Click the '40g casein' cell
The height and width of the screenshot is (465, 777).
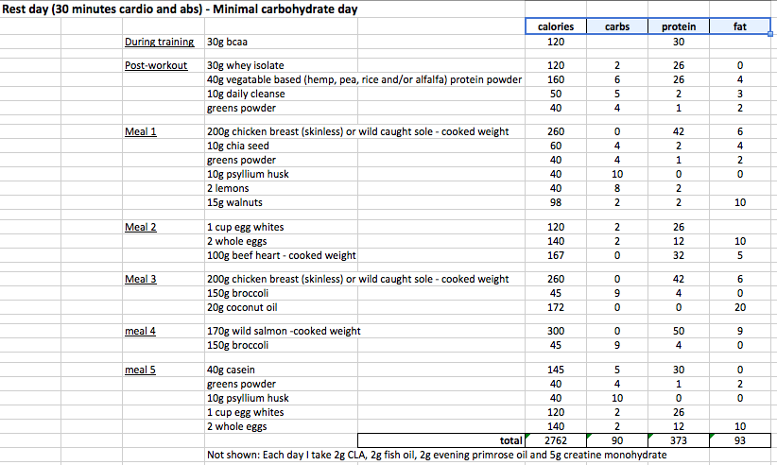281,370
